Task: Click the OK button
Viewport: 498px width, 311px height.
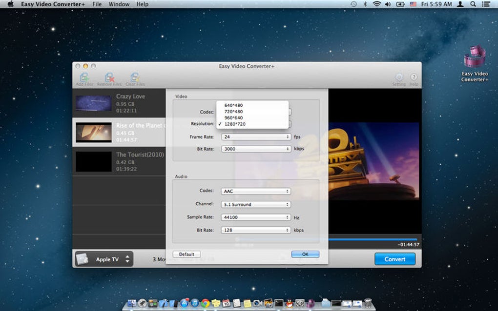Action: coord(305,254)
